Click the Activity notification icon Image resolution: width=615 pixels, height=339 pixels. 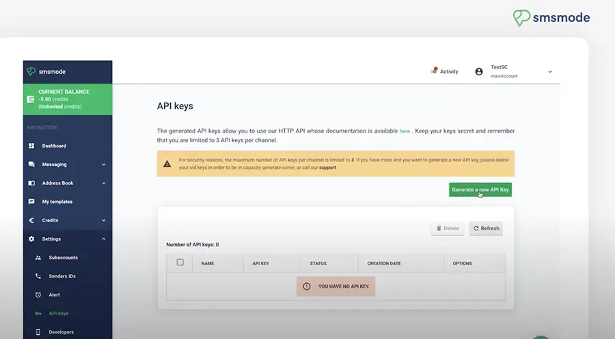[x=434, y=70]
